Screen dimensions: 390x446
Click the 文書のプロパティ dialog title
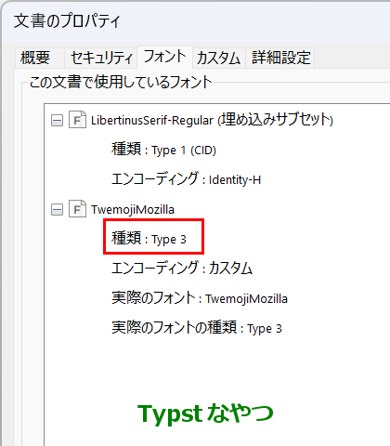(67, 21)
